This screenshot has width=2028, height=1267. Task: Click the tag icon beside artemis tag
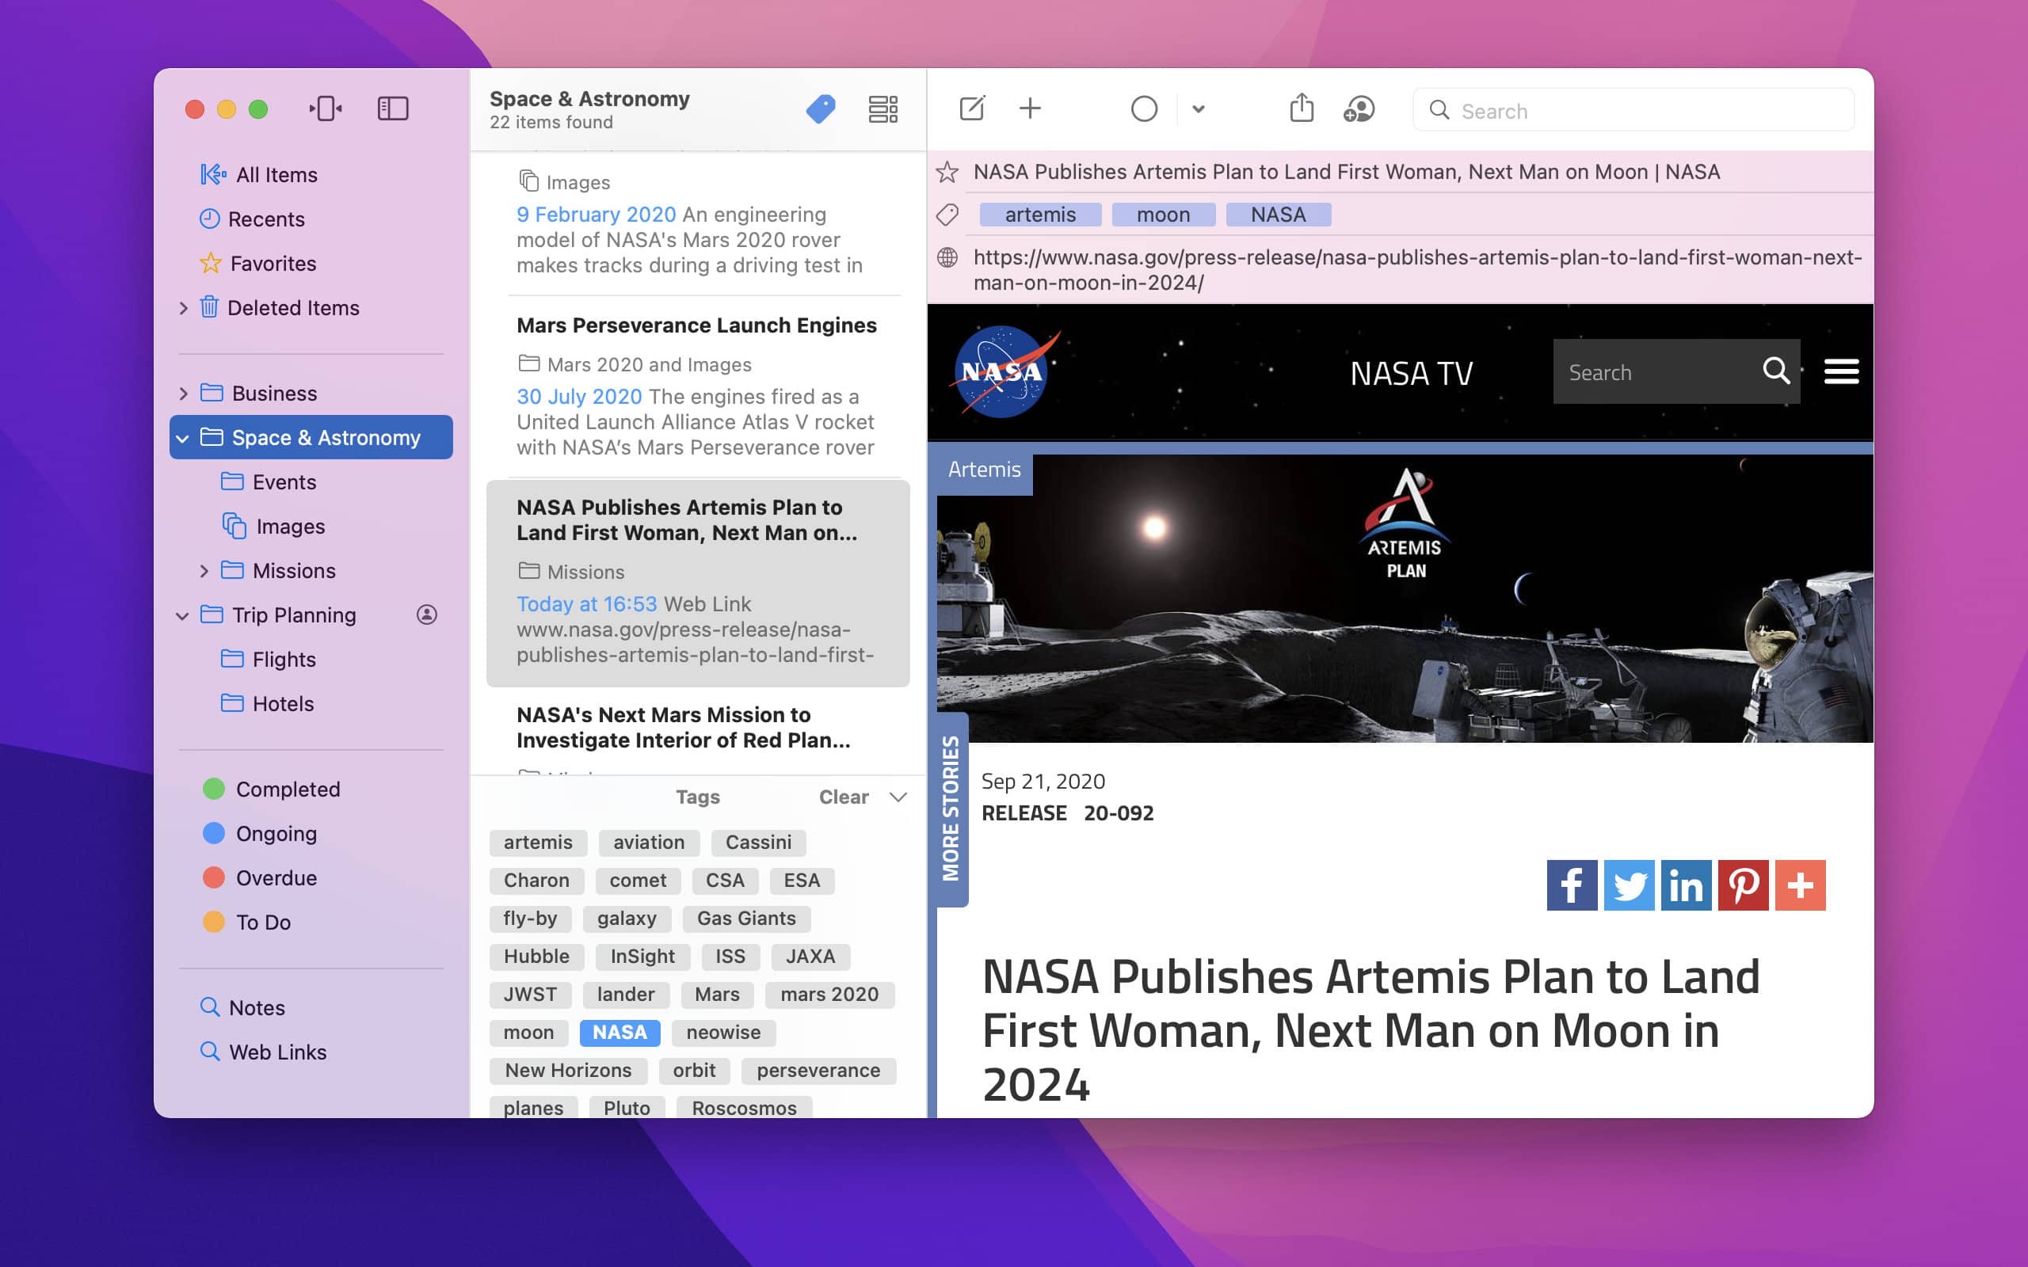[x=947, y=215]
